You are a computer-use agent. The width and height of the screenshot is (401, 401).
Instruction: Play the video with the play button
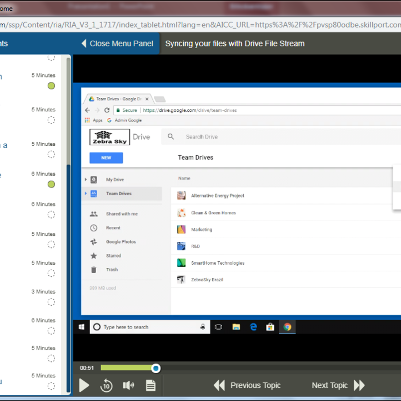[x=84, y=385]
